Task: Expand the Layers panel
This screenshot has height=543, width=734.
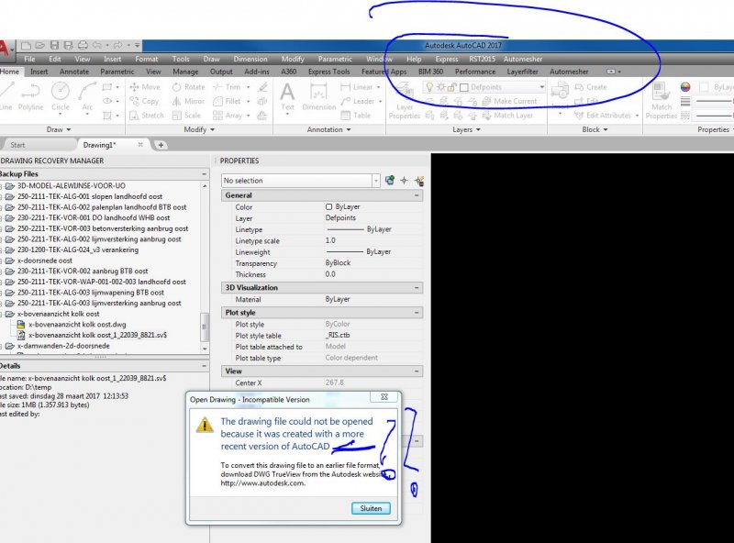Action: [x=466, y=129]
